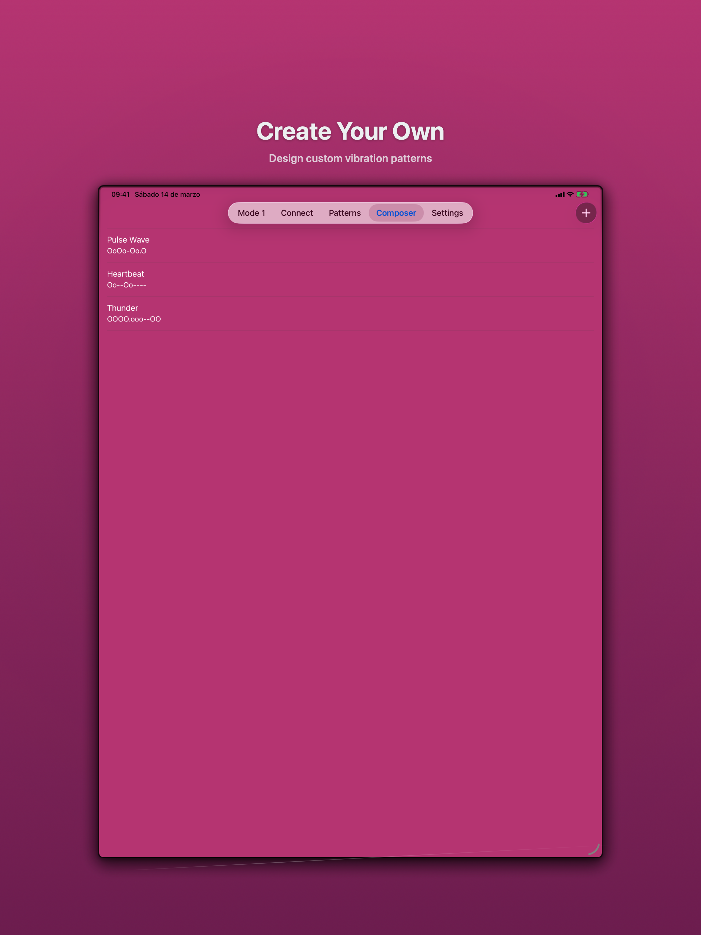Activate the Patterns segment
Viewport: 701px width, 935px height.
pos(345,213)
